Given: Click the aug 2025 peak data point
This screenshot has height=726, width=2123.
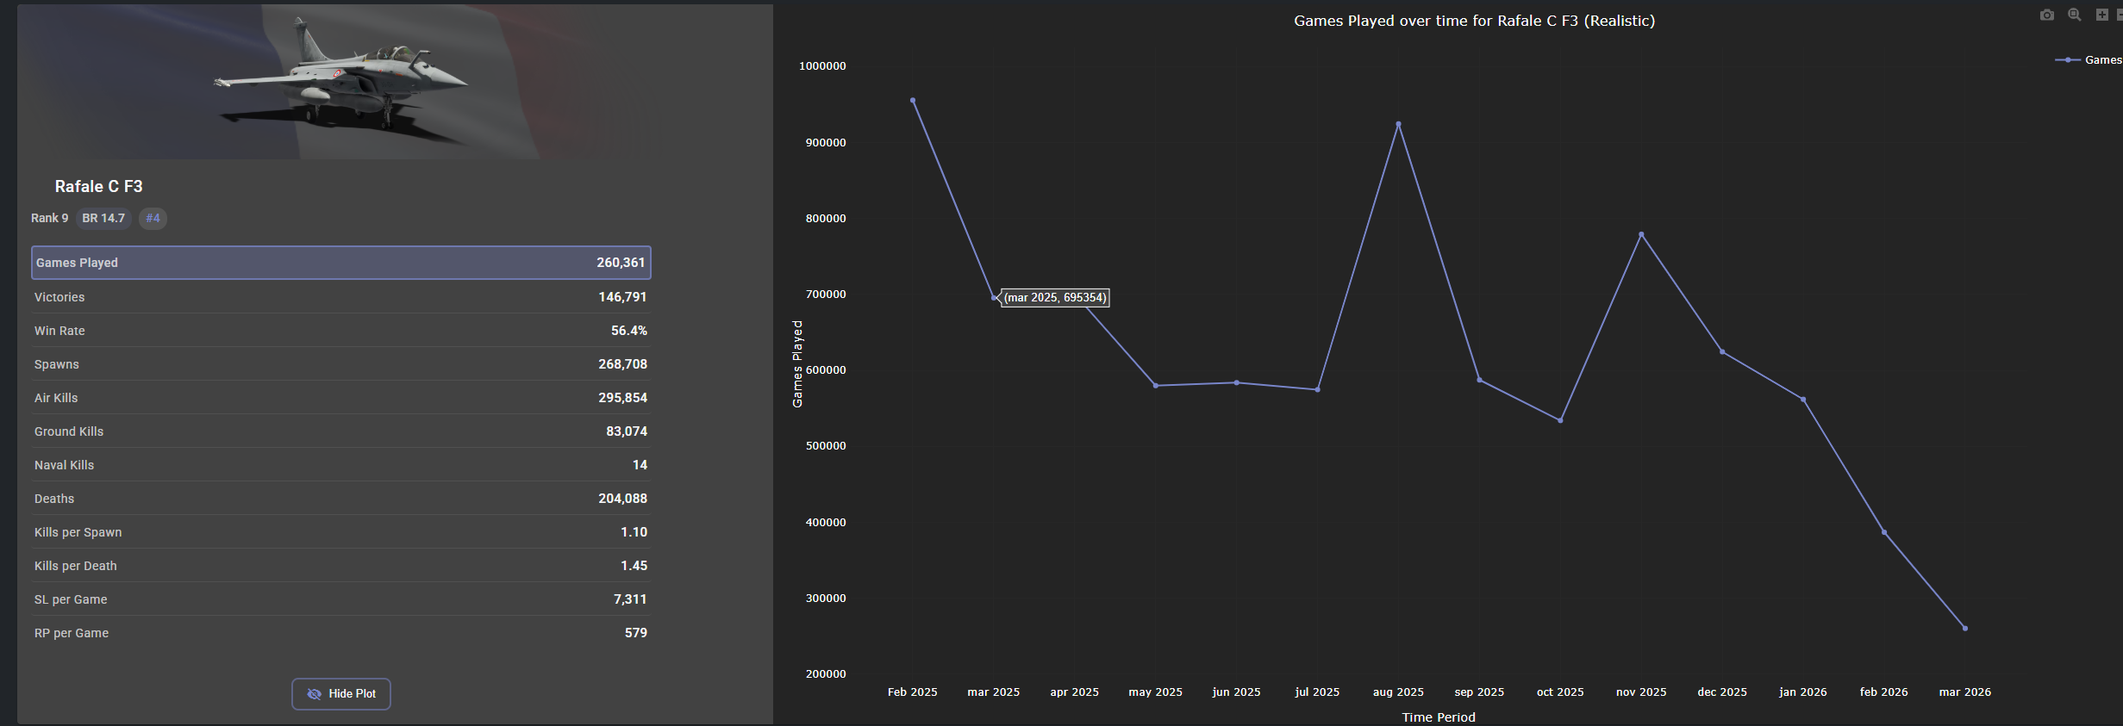Looking at the screenshot, I should point(1398,124).
